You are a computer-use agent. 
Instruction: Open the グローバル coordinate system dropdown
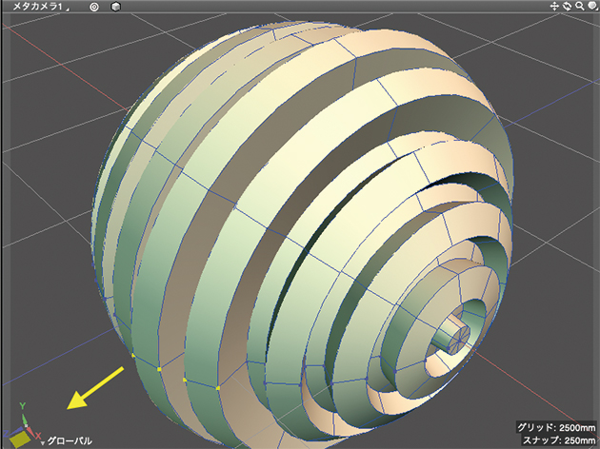70,440
